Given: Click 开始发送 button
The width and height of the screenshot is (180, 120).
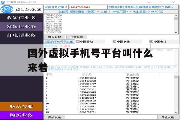Looking at the screenshot, I should point(55,117).
